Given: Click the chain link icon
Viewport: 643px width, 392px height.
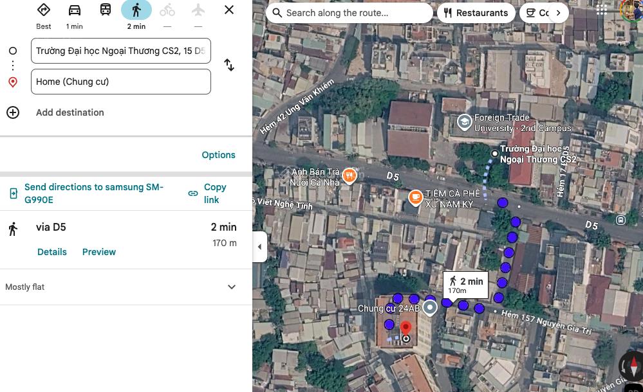Looking at the screenshot, I should click(x=193, y=193).
